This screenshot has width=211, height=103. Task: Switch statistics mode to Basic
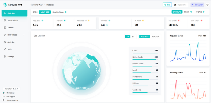[x=35, y=12]
